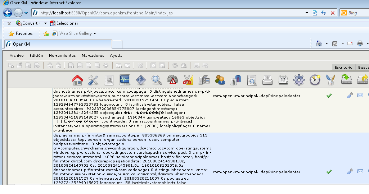
Task: Open the scanner upload icon
Action: 267,80
